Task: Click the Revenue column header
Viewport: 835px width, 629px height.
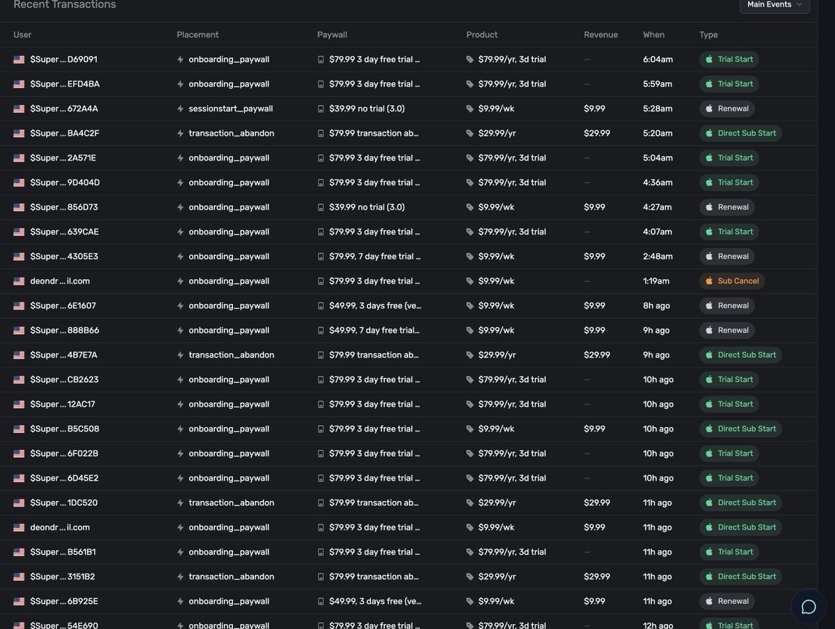Action: 601,35
